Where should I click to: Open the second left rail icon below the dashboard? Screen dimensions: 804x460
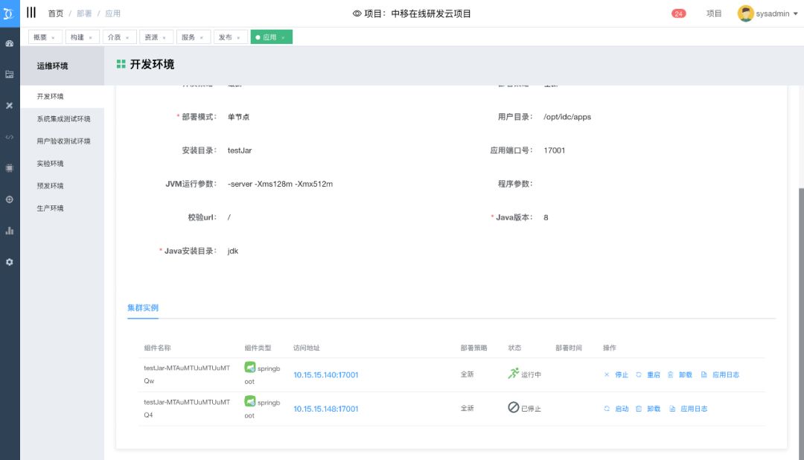click(x=9, y=74)
